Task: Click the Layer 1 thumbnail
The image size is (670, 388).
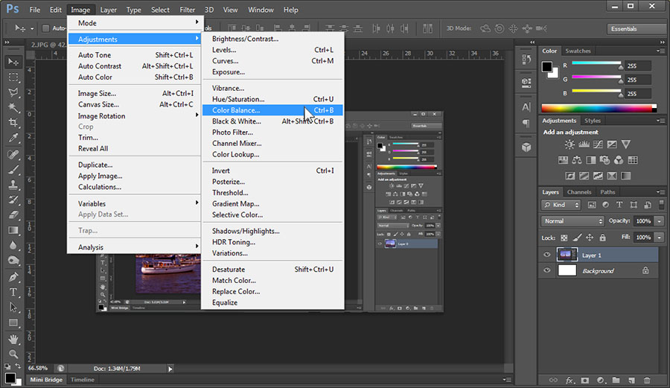Action: 567,255
